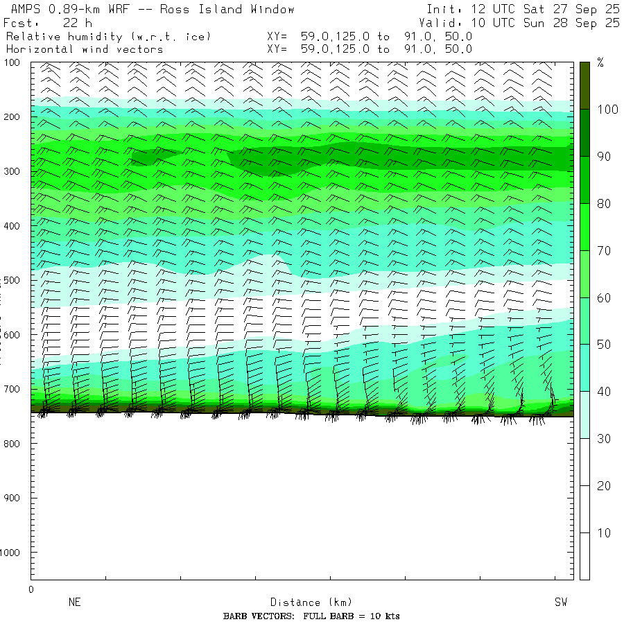The width and height of the screenshot is (624, 624).
Task: Select the 'Distance (km)' axis title
Action: (x=311, y=603)
